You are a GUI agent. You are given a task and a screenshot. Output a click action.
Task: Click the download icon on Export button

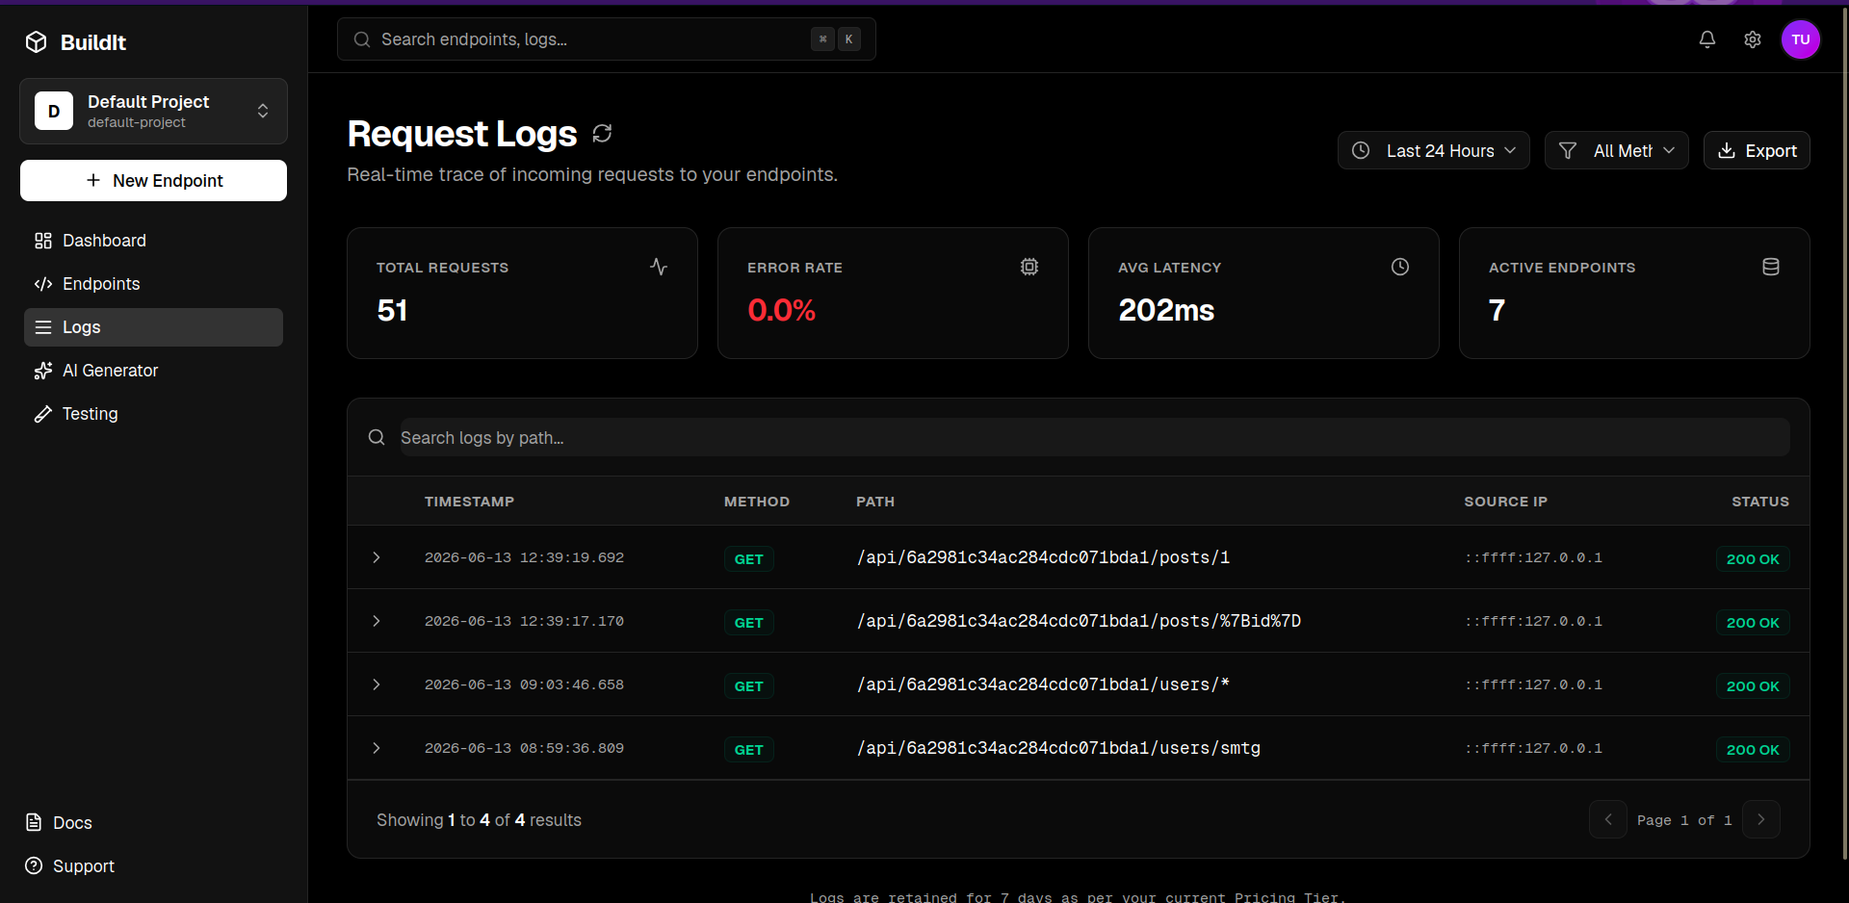[1727, 150]
